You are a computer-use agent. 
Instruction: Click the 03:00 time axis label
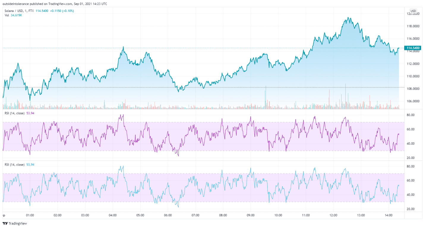pyautogui.click(x=85, y=215)
